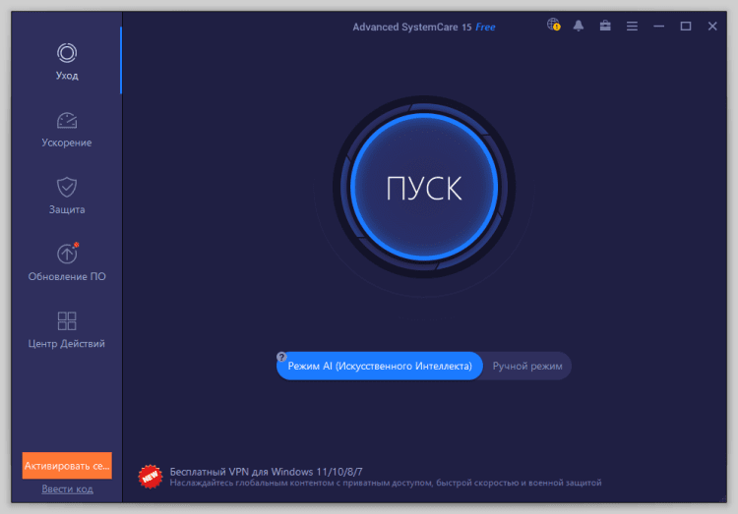Close the Advanced SystemCare window

(712, 27)
